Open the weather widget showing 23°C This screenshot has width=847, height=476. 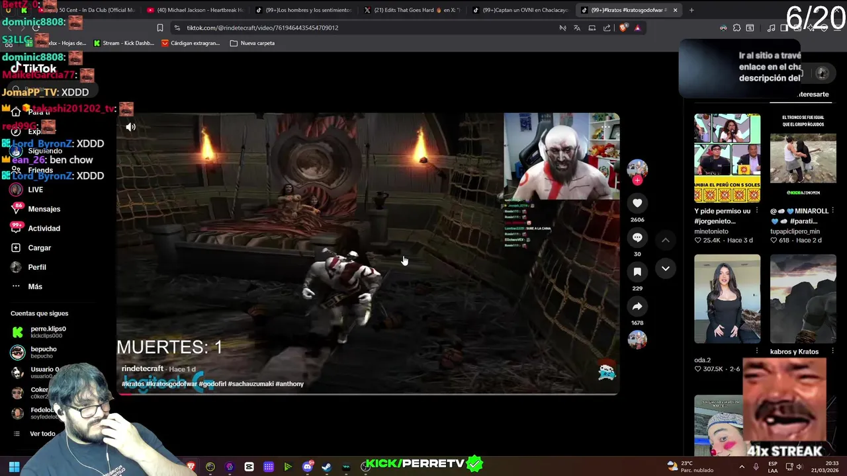coord(690,467)
